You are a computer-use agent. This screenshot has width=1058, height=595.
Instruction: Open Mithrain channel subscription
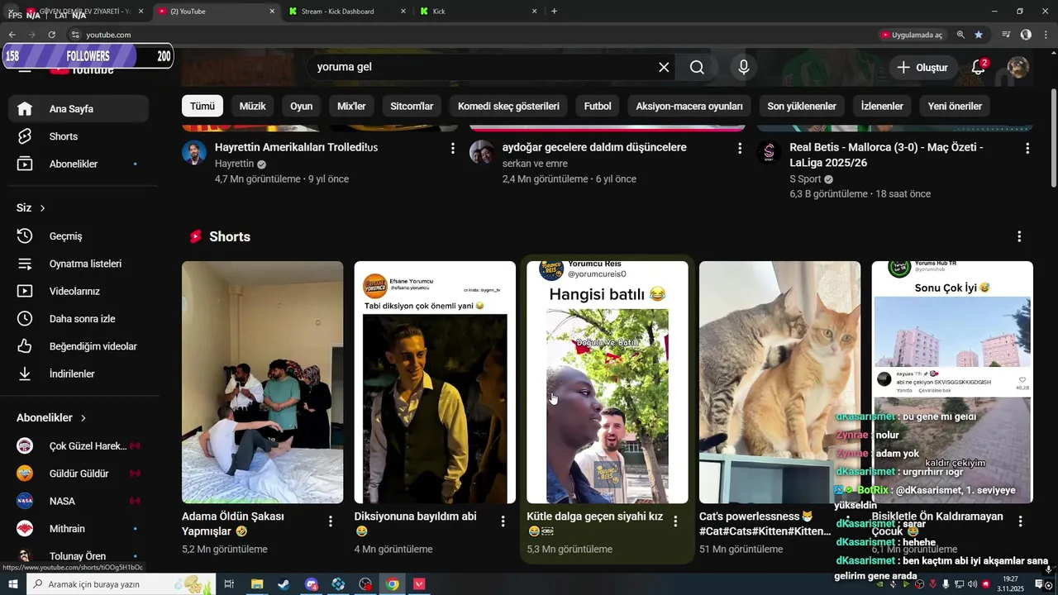point(79,529)
